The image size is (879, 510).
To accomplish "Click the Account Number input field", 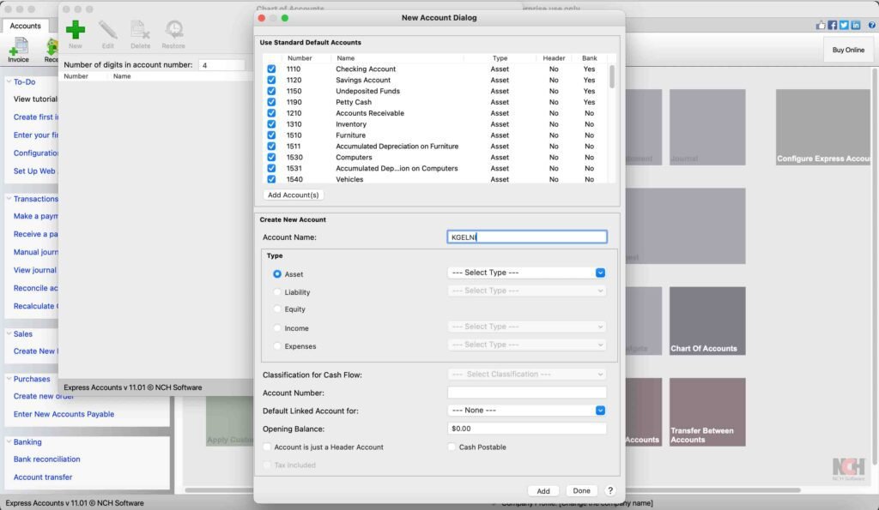I will pyautogui.click(x=526, y=393).
